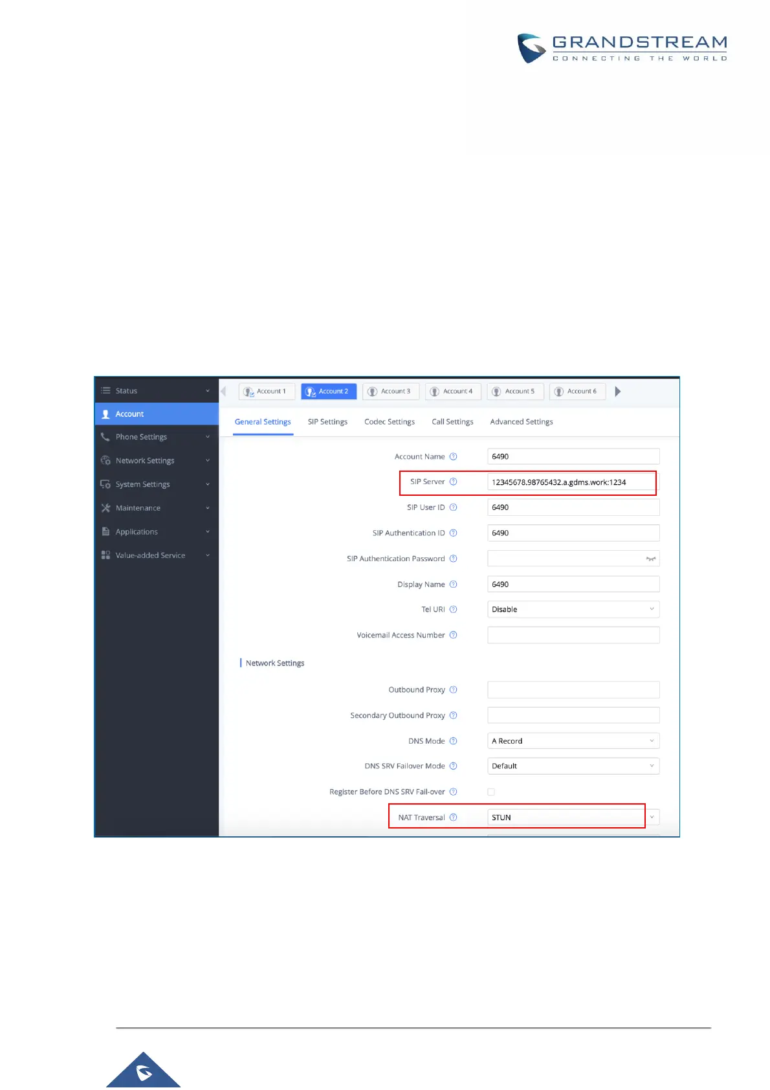Select the Account sidebar item
This screenshot has height=1090, width=770.
point(157,414)
